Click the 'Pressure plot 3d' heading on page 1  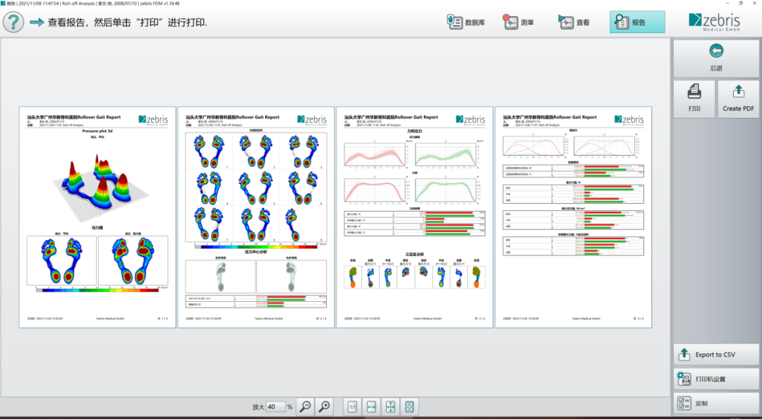[x=97, y=130]
